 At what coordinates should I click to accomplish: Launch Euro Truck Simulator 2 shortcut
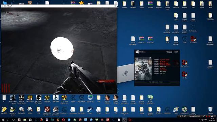tap(56, 111)
